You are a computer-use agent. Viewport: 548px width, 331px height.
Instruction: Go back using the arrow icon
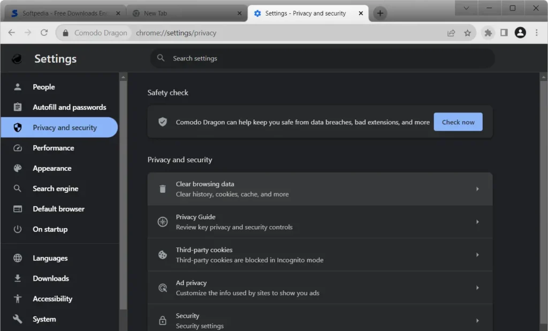[12, 33]
